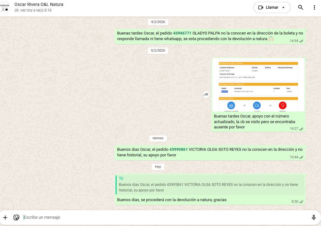The height and width of the screenshot is (226, 321).
Task: Jump to quoted reply from Tú
Action: pyautogui.click(x=210, y=184)
